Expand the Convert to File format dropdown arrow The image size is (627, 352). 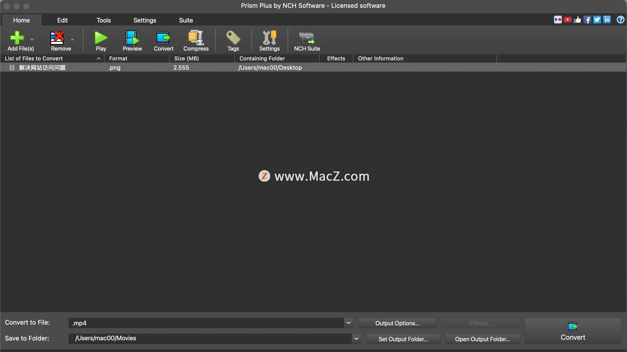coord(348,323)
